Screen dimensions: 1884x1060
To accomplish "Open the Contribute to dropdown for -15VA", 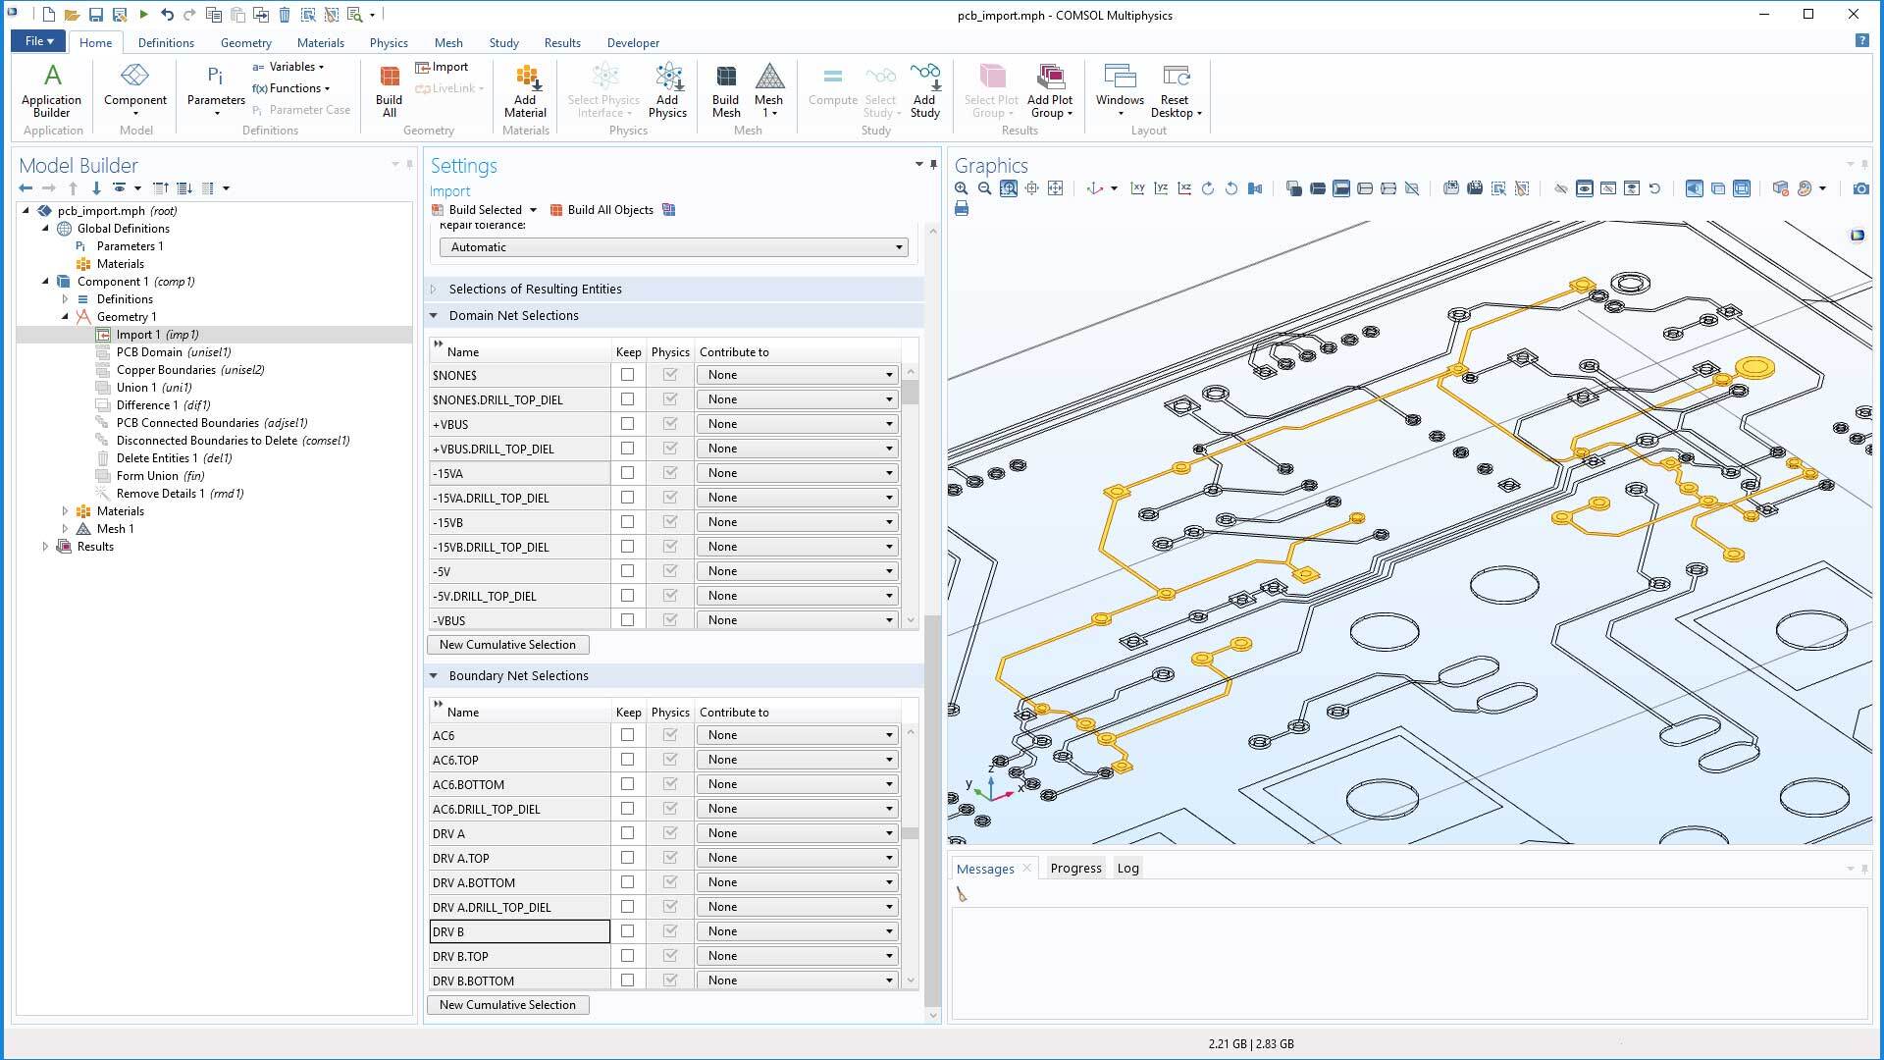I will (x=888, y=472).
